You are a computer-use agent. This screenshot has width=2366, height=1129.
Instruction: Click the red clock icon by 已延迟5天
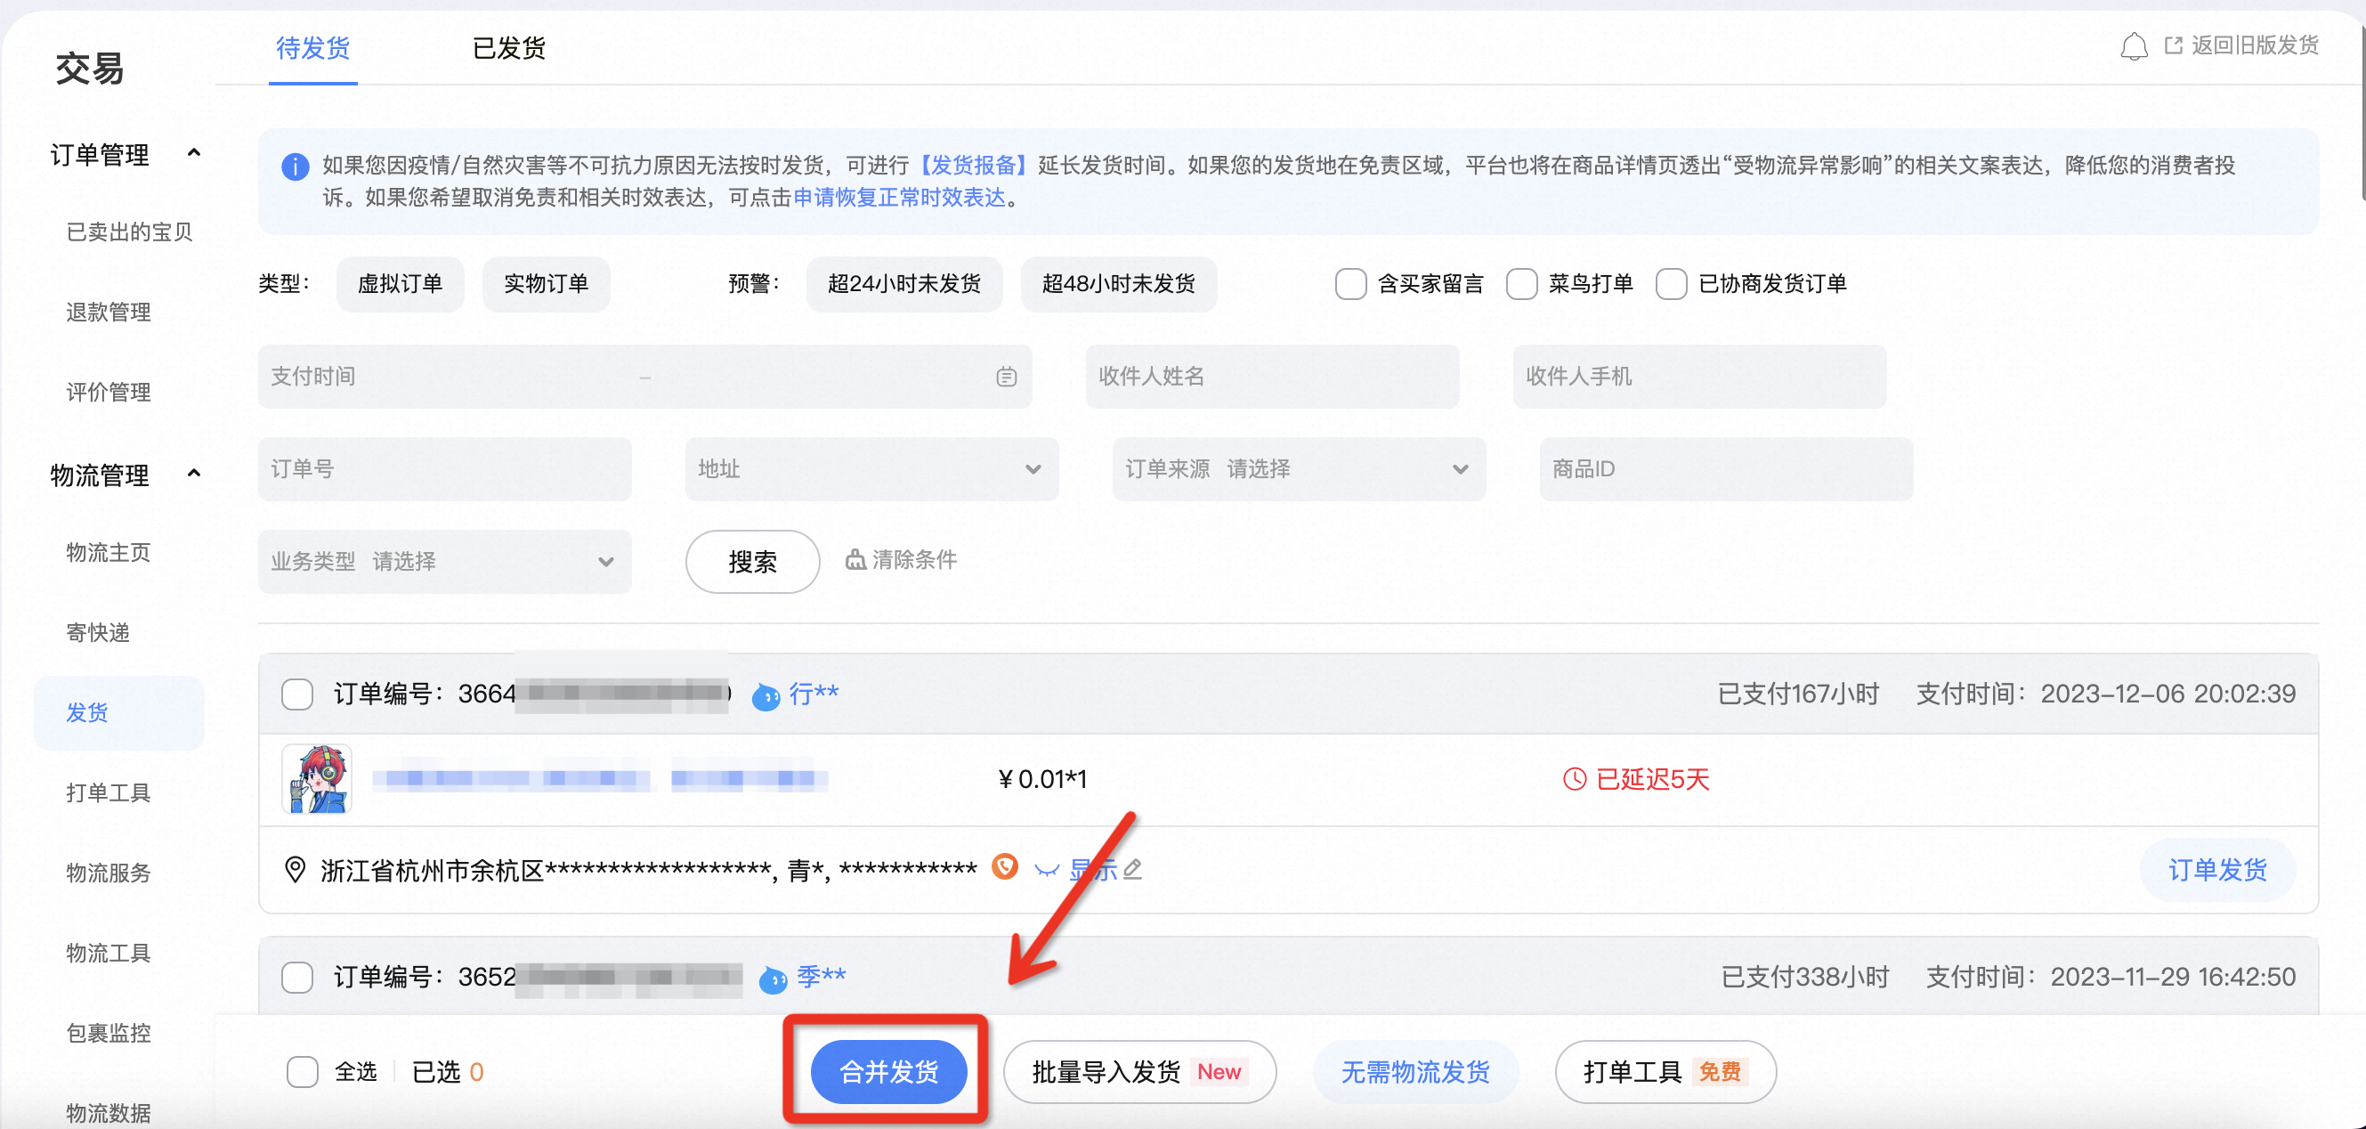coord(1575,779)
